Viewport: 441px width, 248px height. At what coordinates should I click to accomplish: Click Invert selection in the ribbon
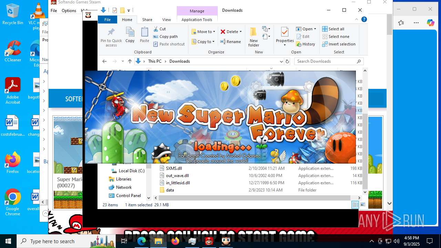pyautogui.click(x=339, y=44)
